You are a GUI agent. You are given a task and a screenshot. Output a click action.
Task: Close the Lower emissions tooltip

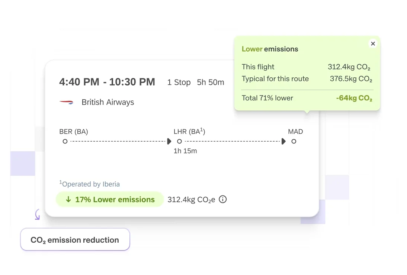point(373,43)
